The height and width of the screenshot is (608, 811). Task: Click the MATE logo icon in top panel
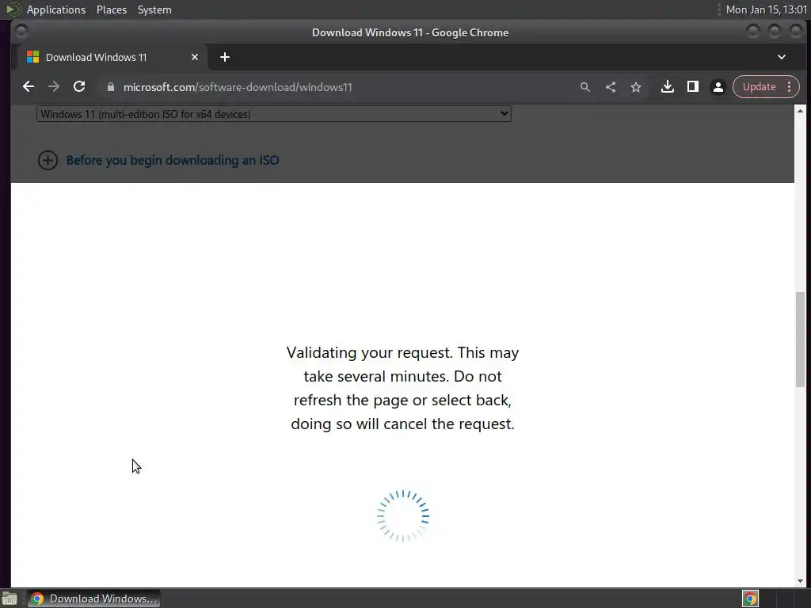tap(13, 9)
